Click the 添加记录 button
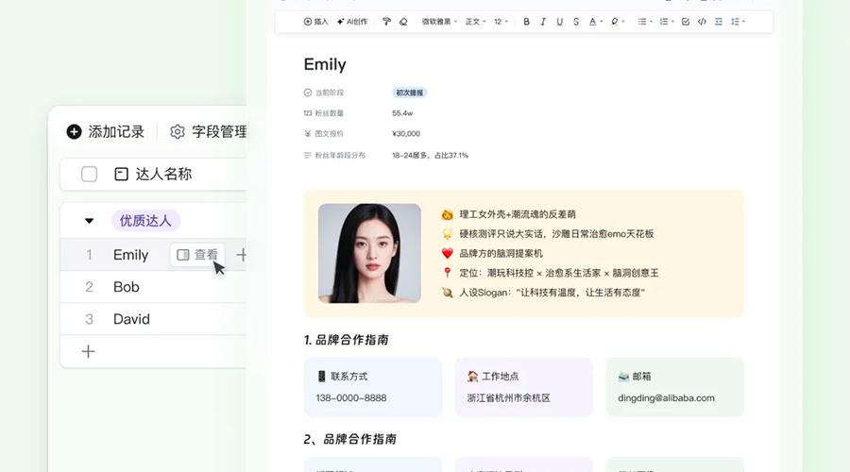This screenshot has height=472, width=850. click(105, 131)
